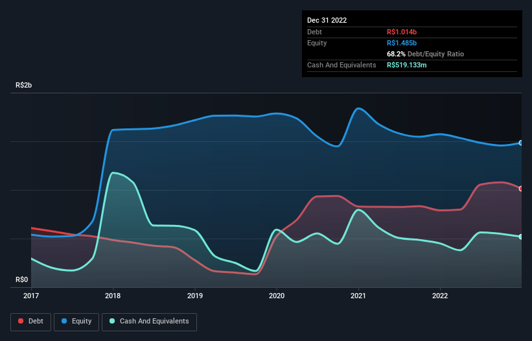The width and height of the screenshot is (532, 341).
Task: Click the Equity label in tooltip
Action: pos(317,43)
